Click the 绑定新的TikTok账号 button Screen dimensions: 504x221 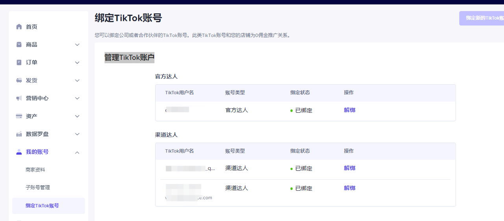(x=482, y=18)
